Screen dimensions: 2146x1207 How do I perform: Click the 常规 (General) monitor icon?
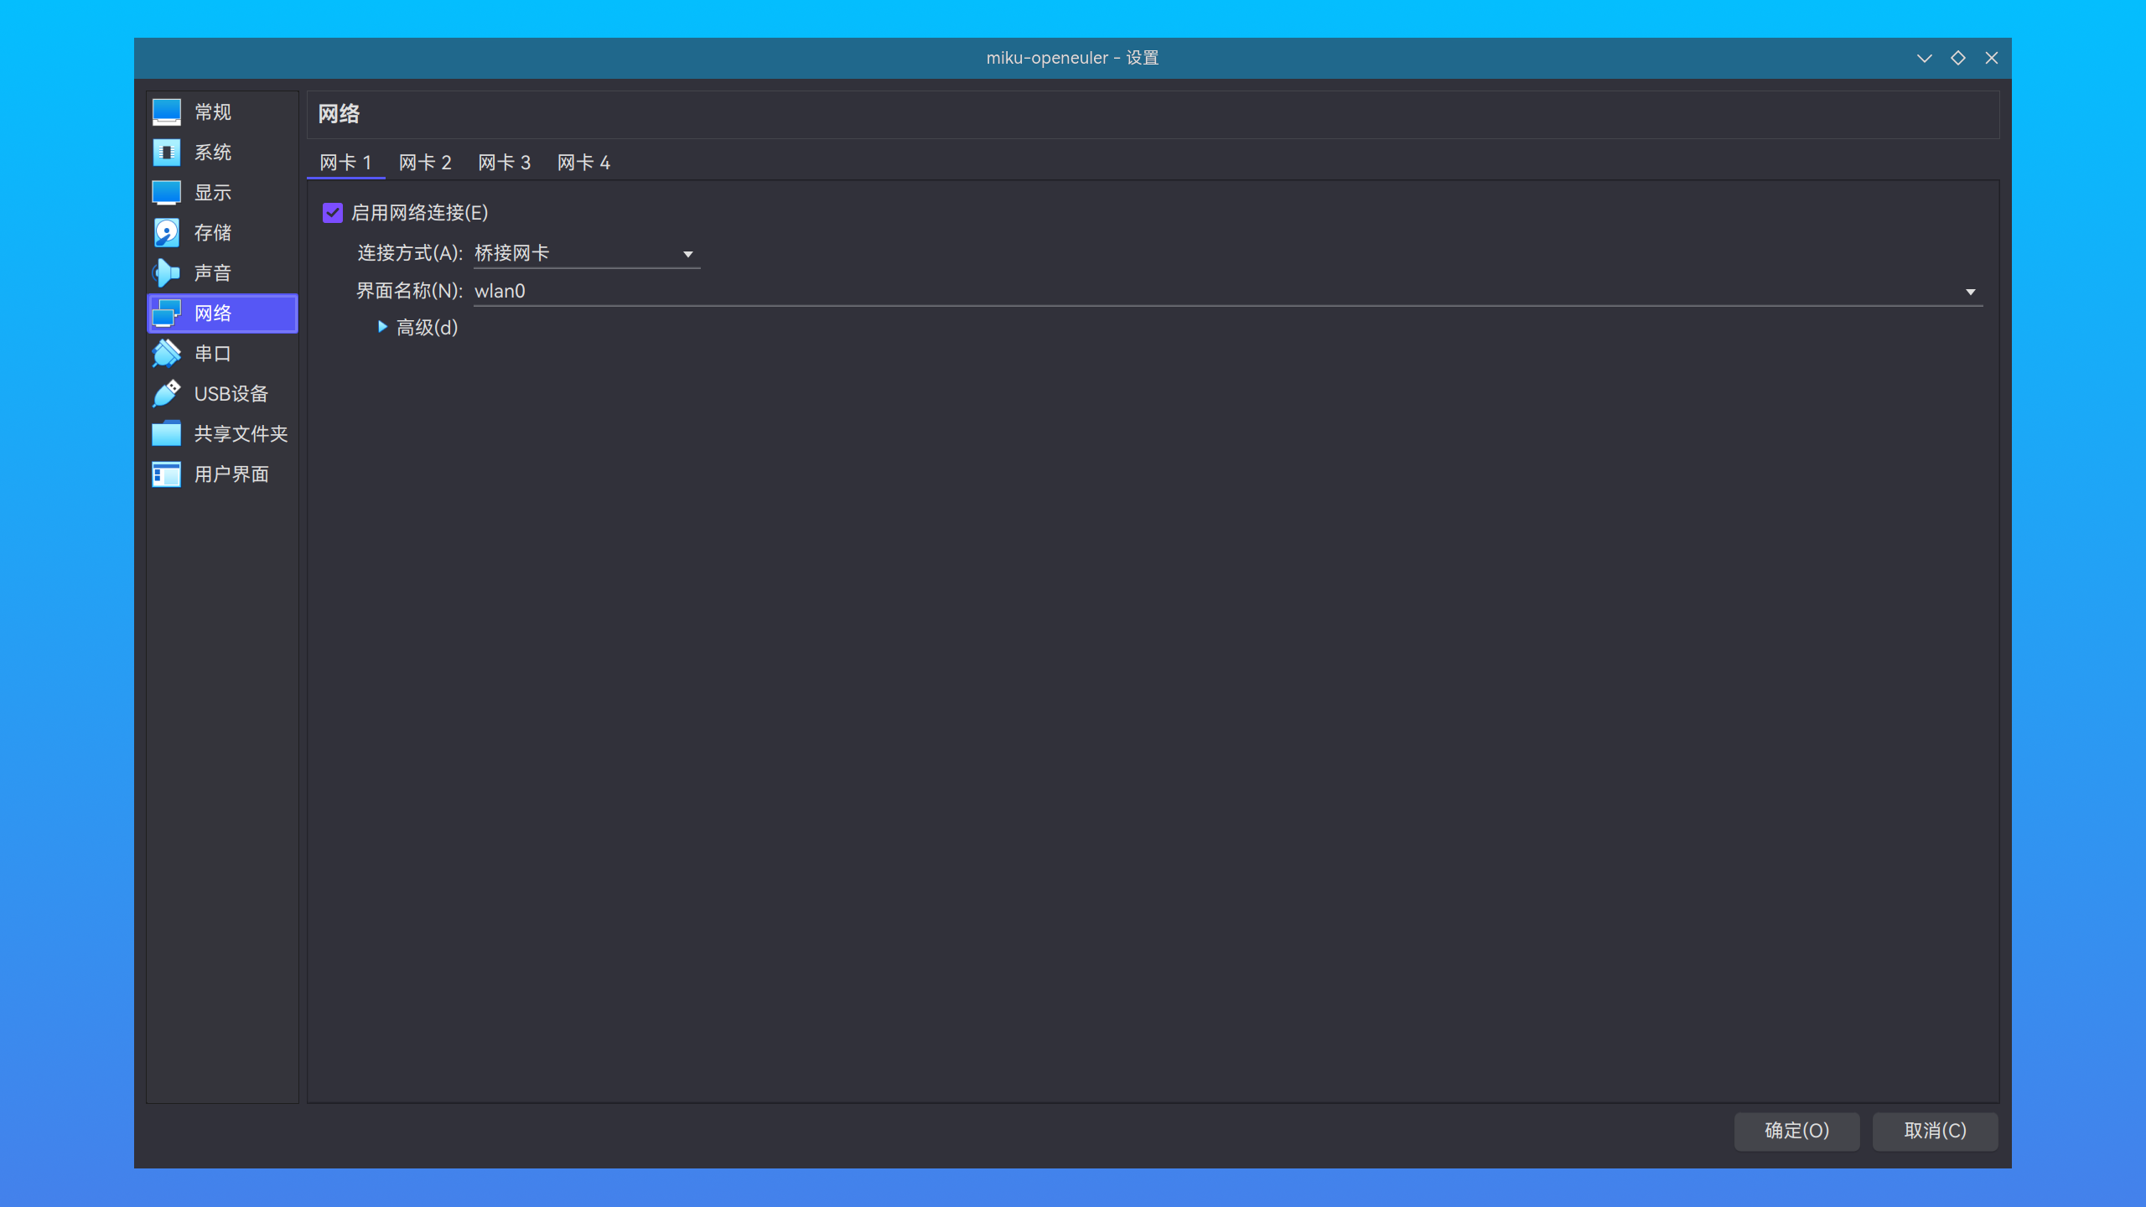[x=166, y=112]
